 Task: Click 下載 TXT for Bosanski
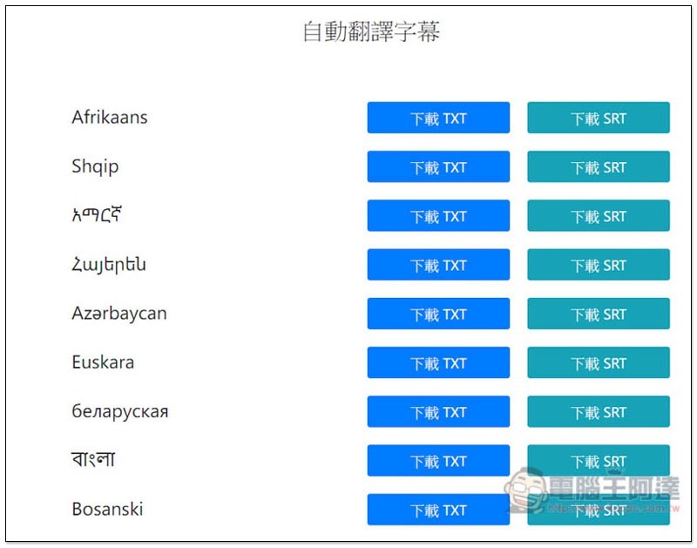pyautogui.click(x=438, y=510)
